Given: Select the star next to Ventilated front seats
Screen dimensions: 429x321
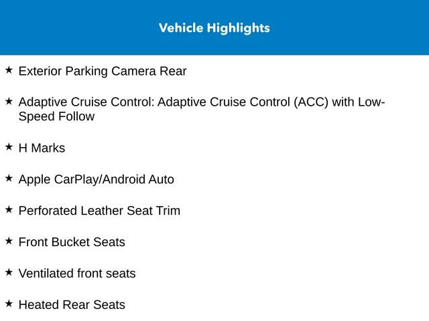Looking at the screenshot, I should click(9, 272).
